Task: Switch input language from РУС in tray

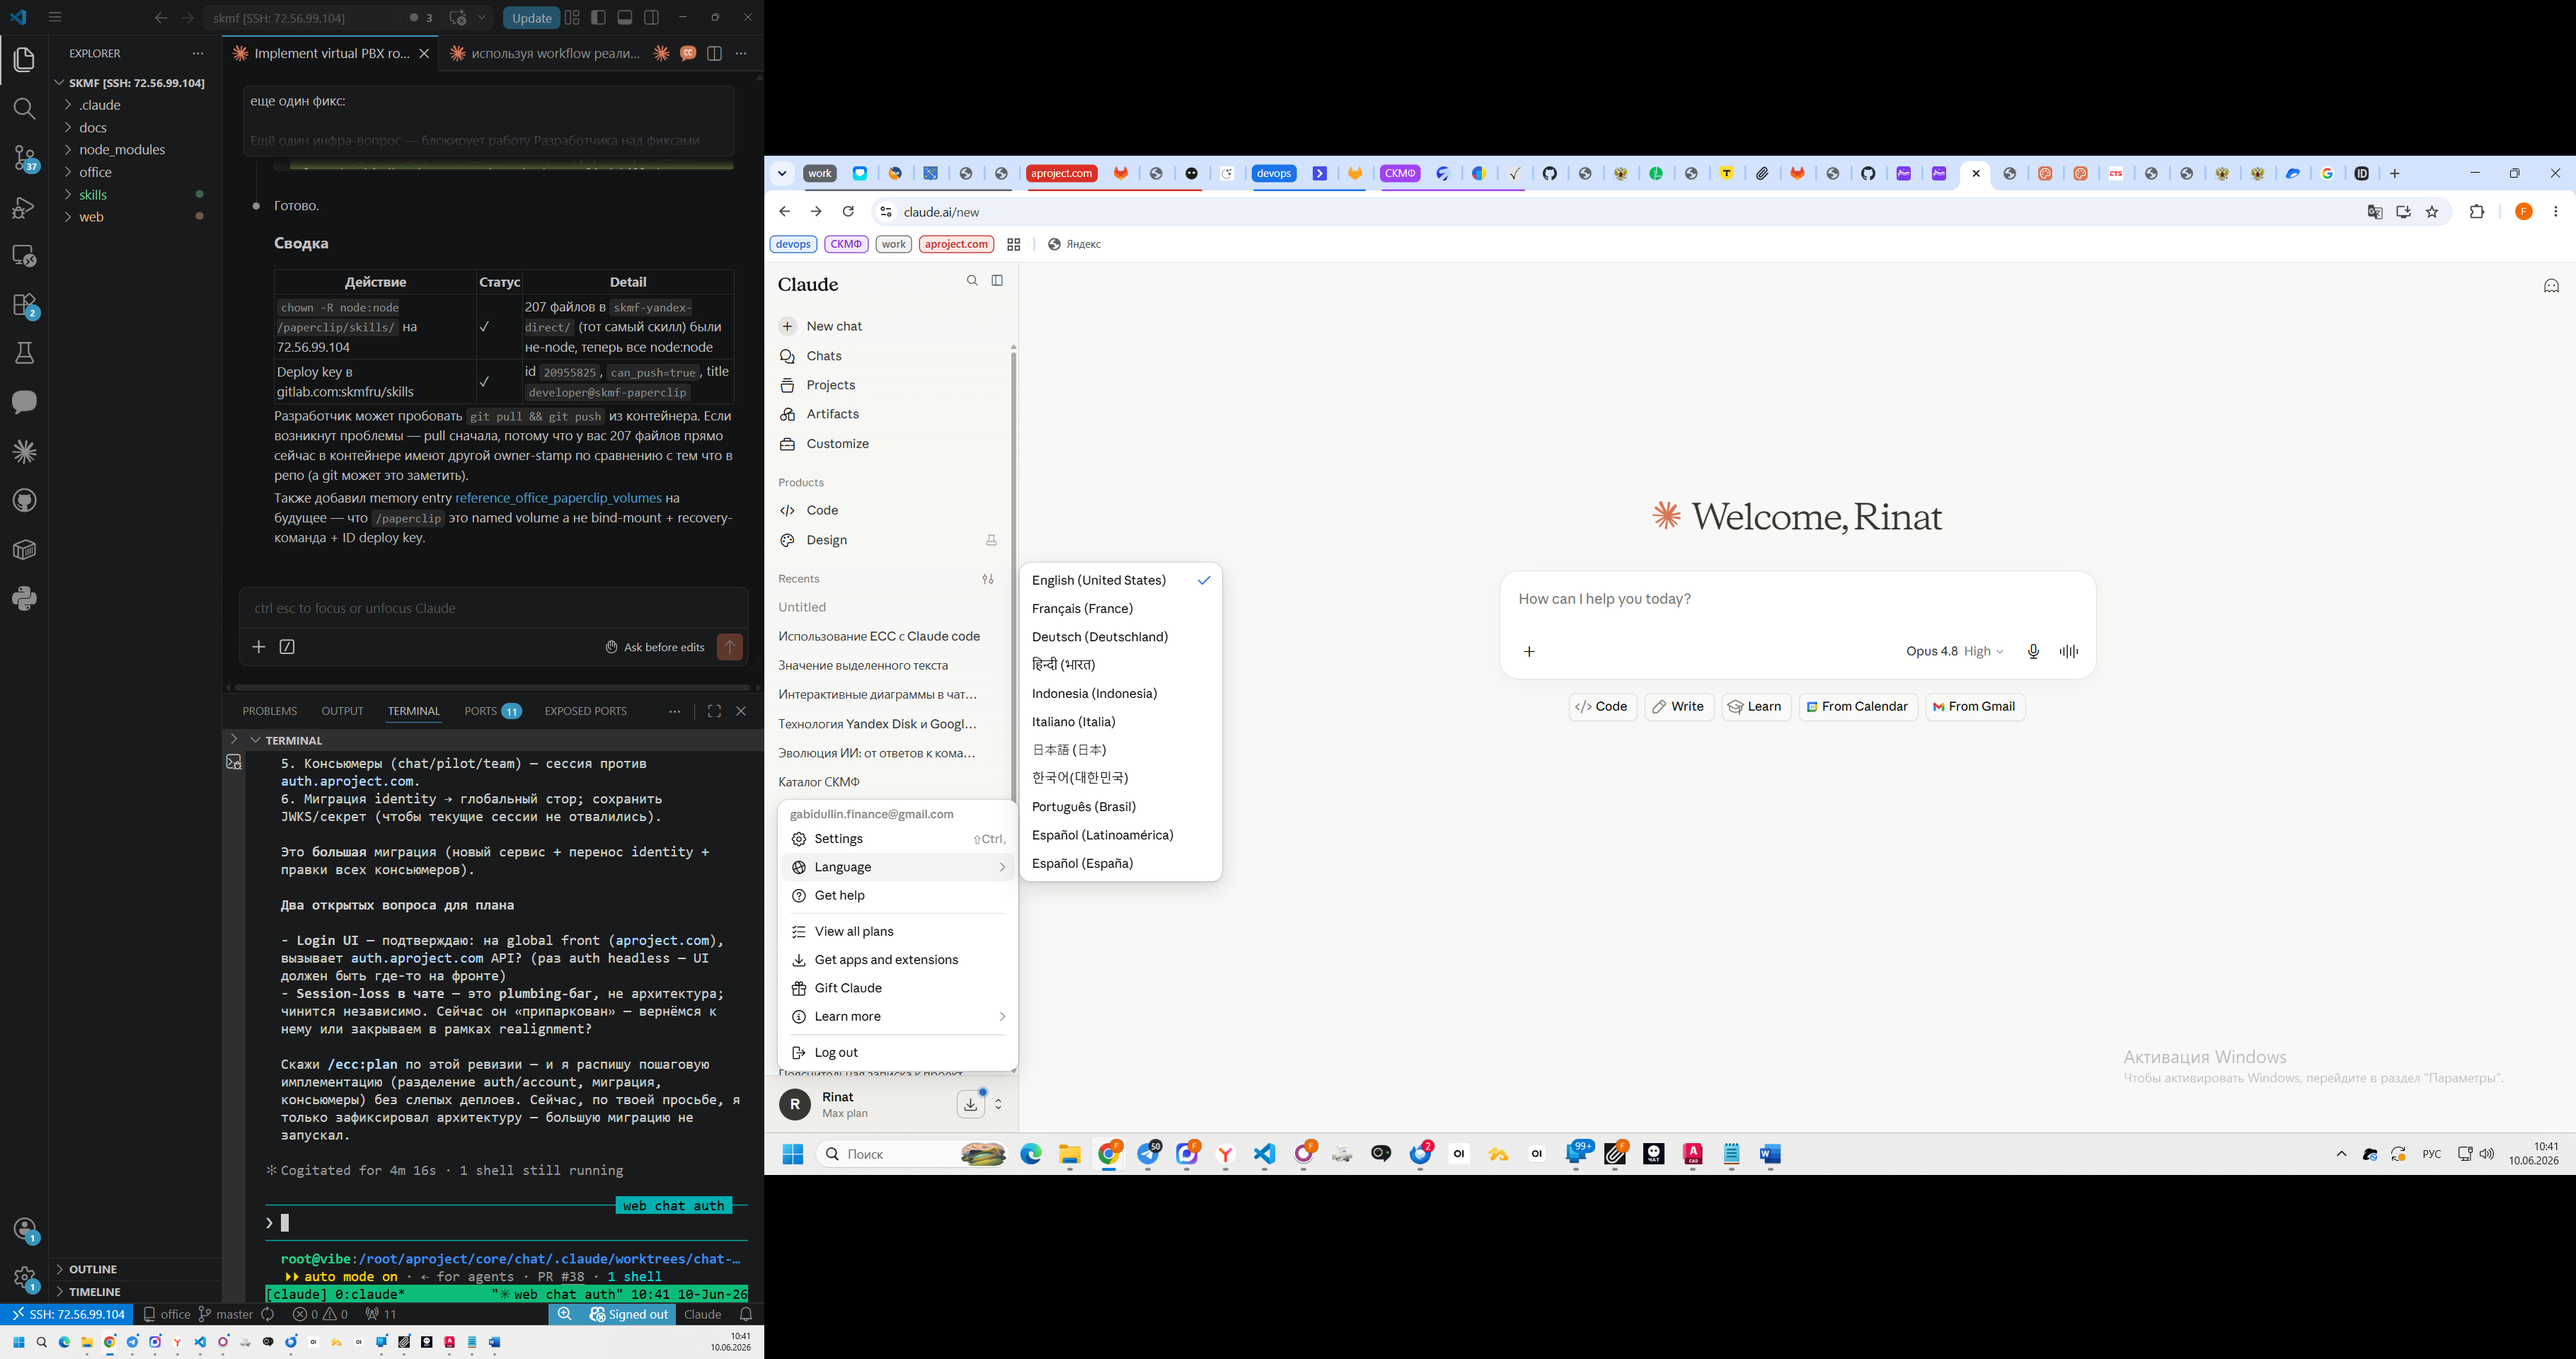Action: click(2431, 1155)
